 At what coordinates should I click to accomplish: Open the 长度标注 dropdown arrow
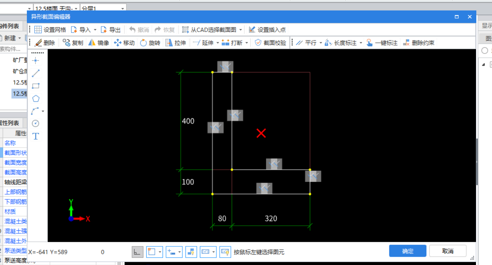[361, 43]
